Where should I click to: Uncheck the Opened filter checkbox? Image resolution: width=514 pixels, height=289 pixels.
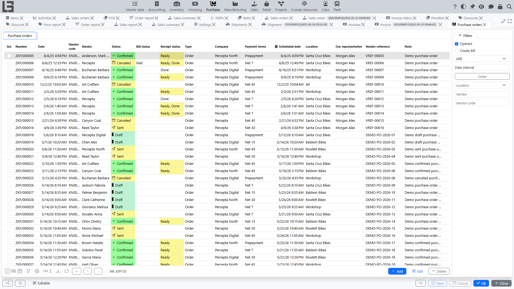(457, 44)
